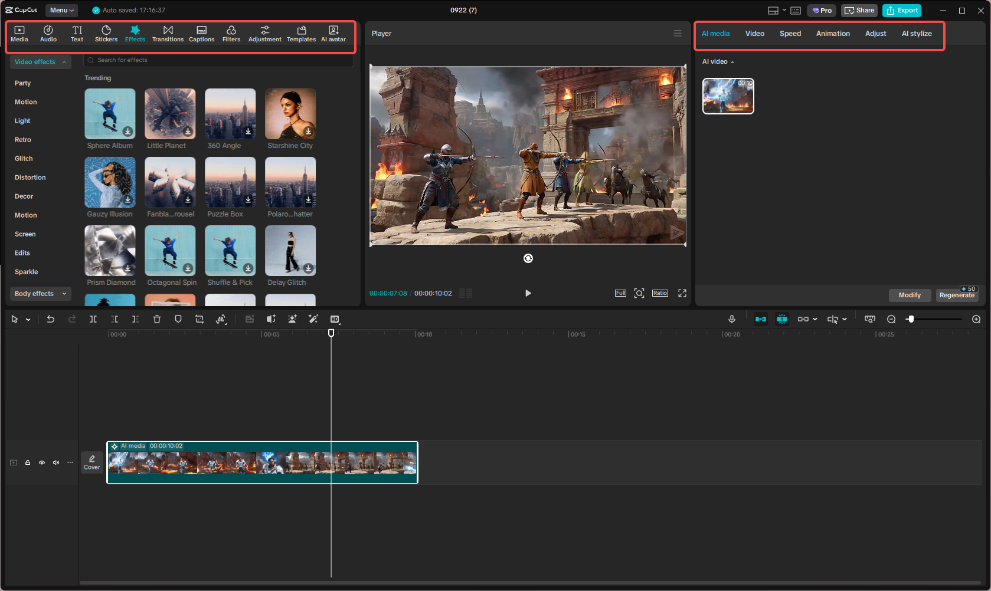Toggle the Full quality preview button
This screenshot has width=991, height=591.
(x=620, y=293)
